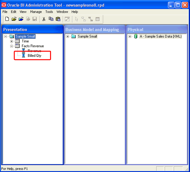Select Sample Small in Presentation pane
This screenshot has height=172, width=190.
coord(25,36)
